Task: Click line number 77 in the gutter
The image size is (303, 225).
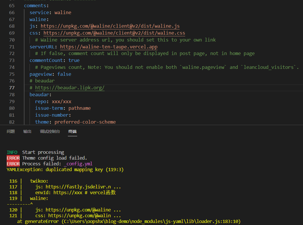Action: coord(12,88)
